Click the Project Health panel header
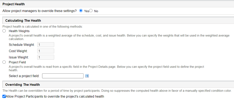 pyautogui.click(x=13, y=4)
